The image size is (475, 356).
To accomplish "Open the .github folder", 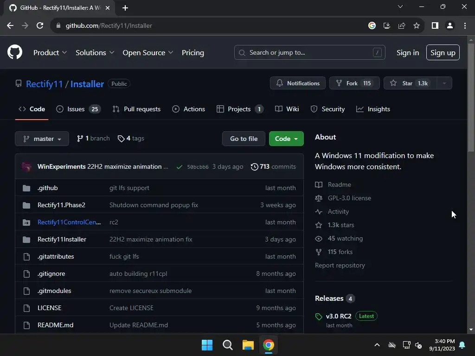I will 48,188.
